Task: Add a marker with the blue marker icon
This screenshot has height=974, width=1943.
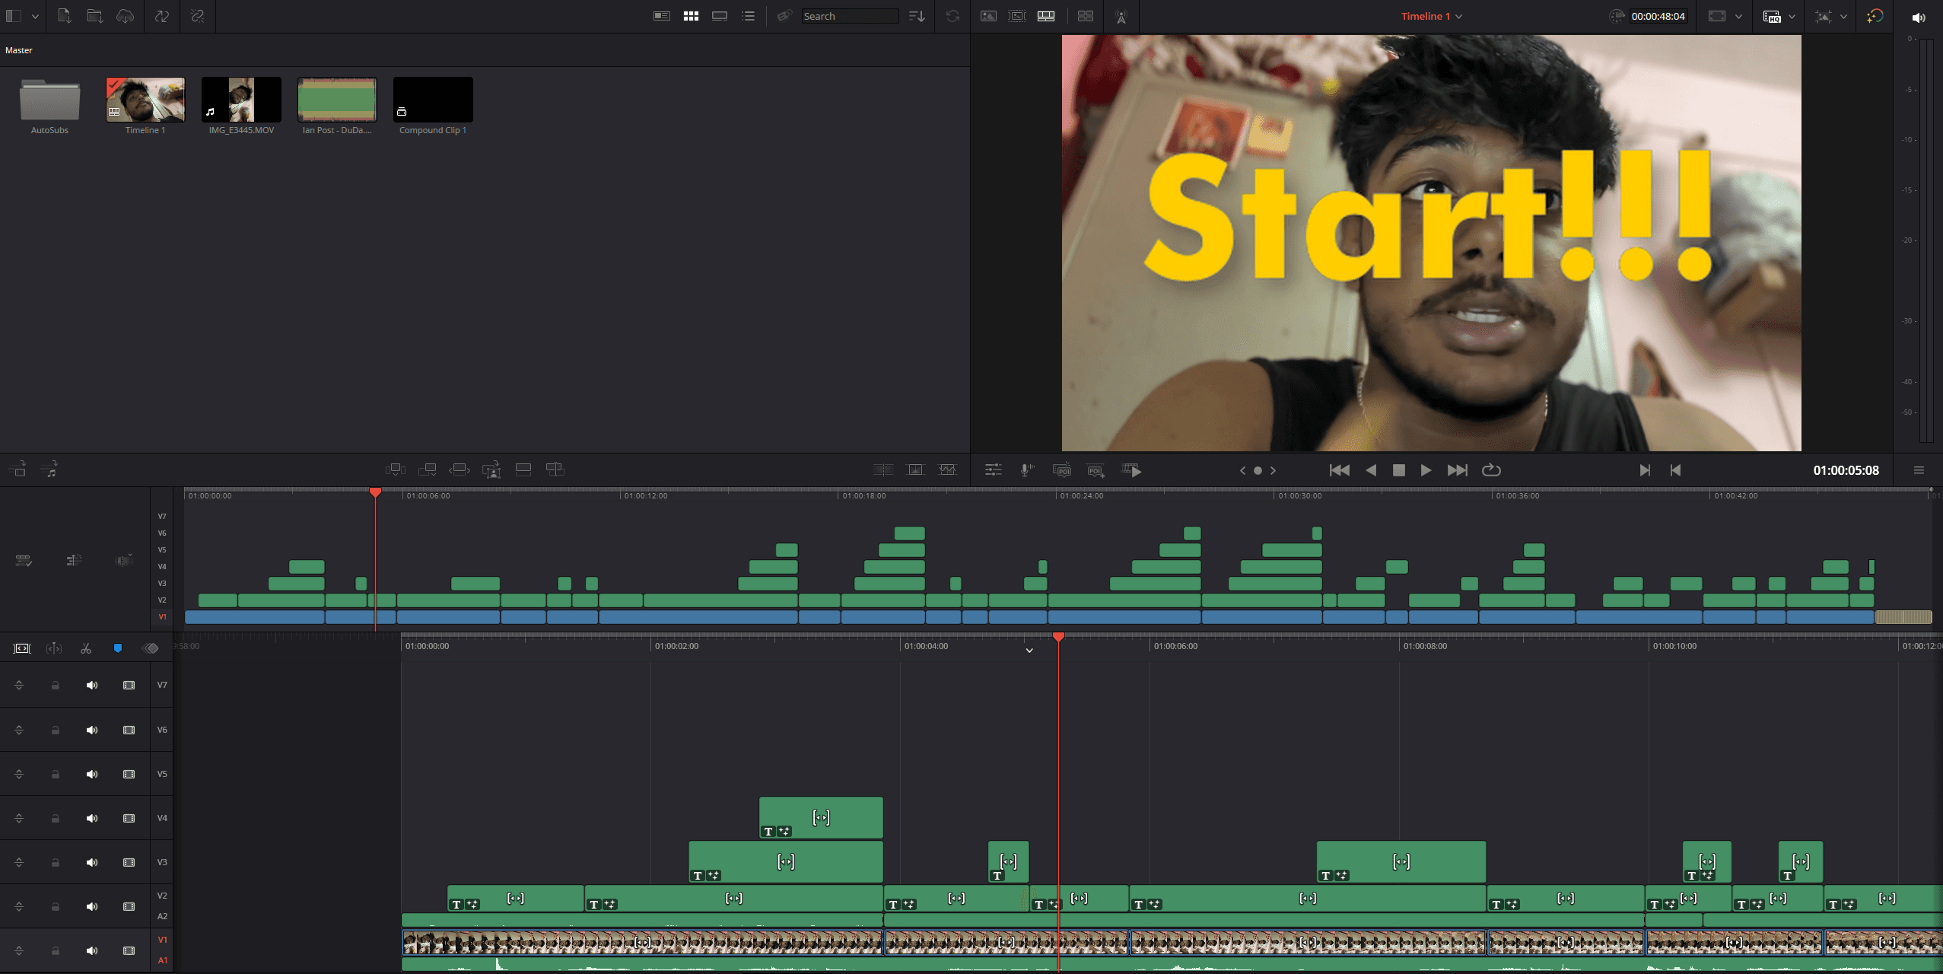Action: (x=118, y=648)
